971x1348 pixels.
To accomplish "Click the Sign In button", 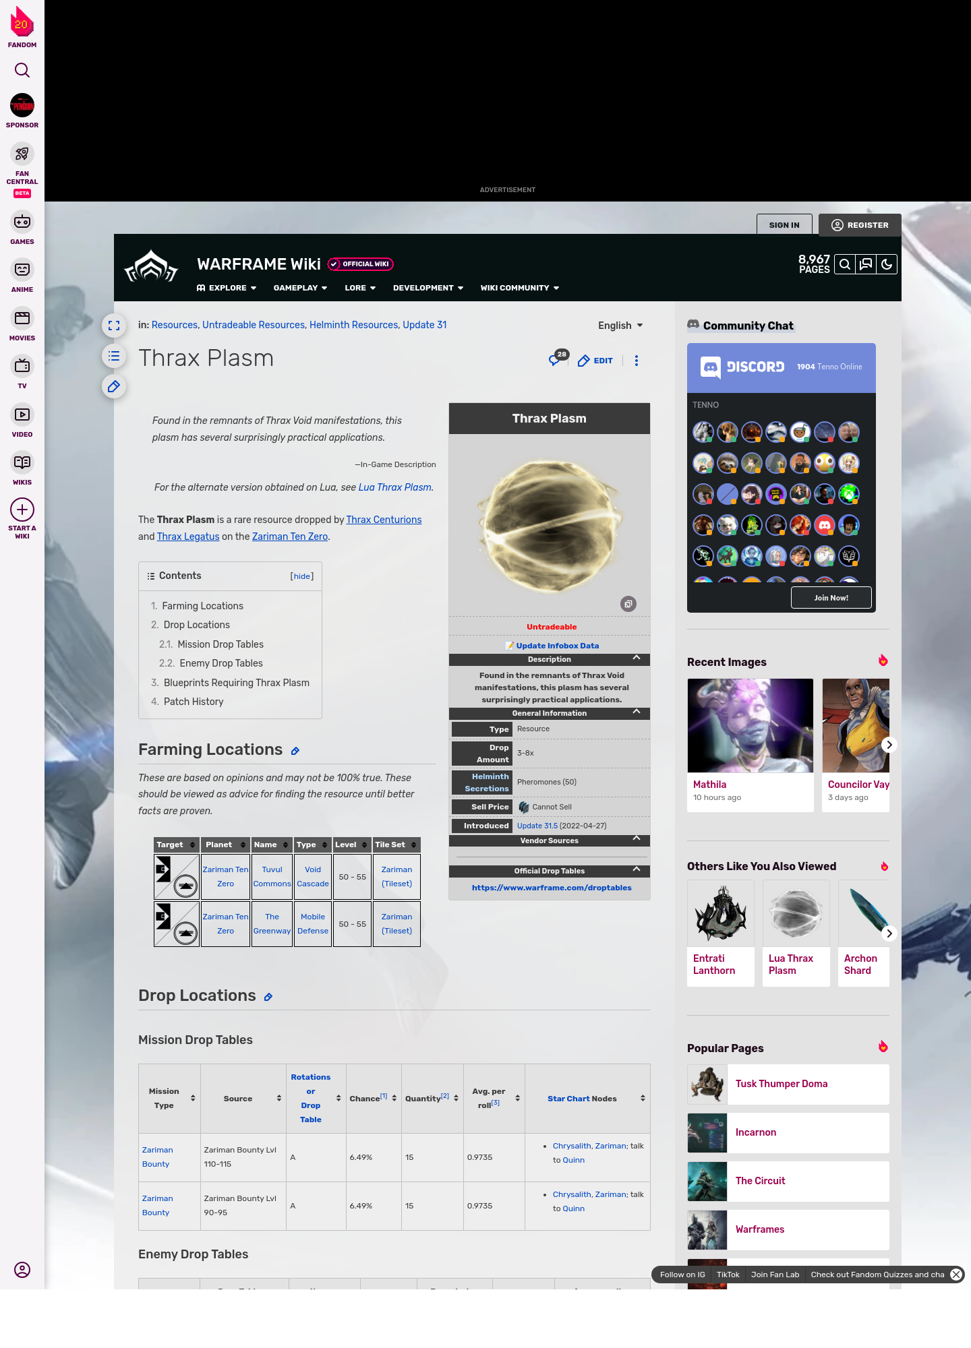I will [x=784, y=225].
